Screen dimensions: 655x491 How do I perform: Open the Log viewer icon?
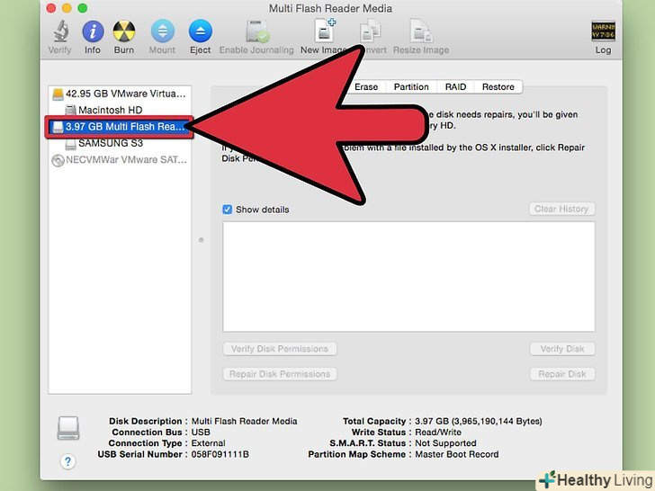(603, 31)
